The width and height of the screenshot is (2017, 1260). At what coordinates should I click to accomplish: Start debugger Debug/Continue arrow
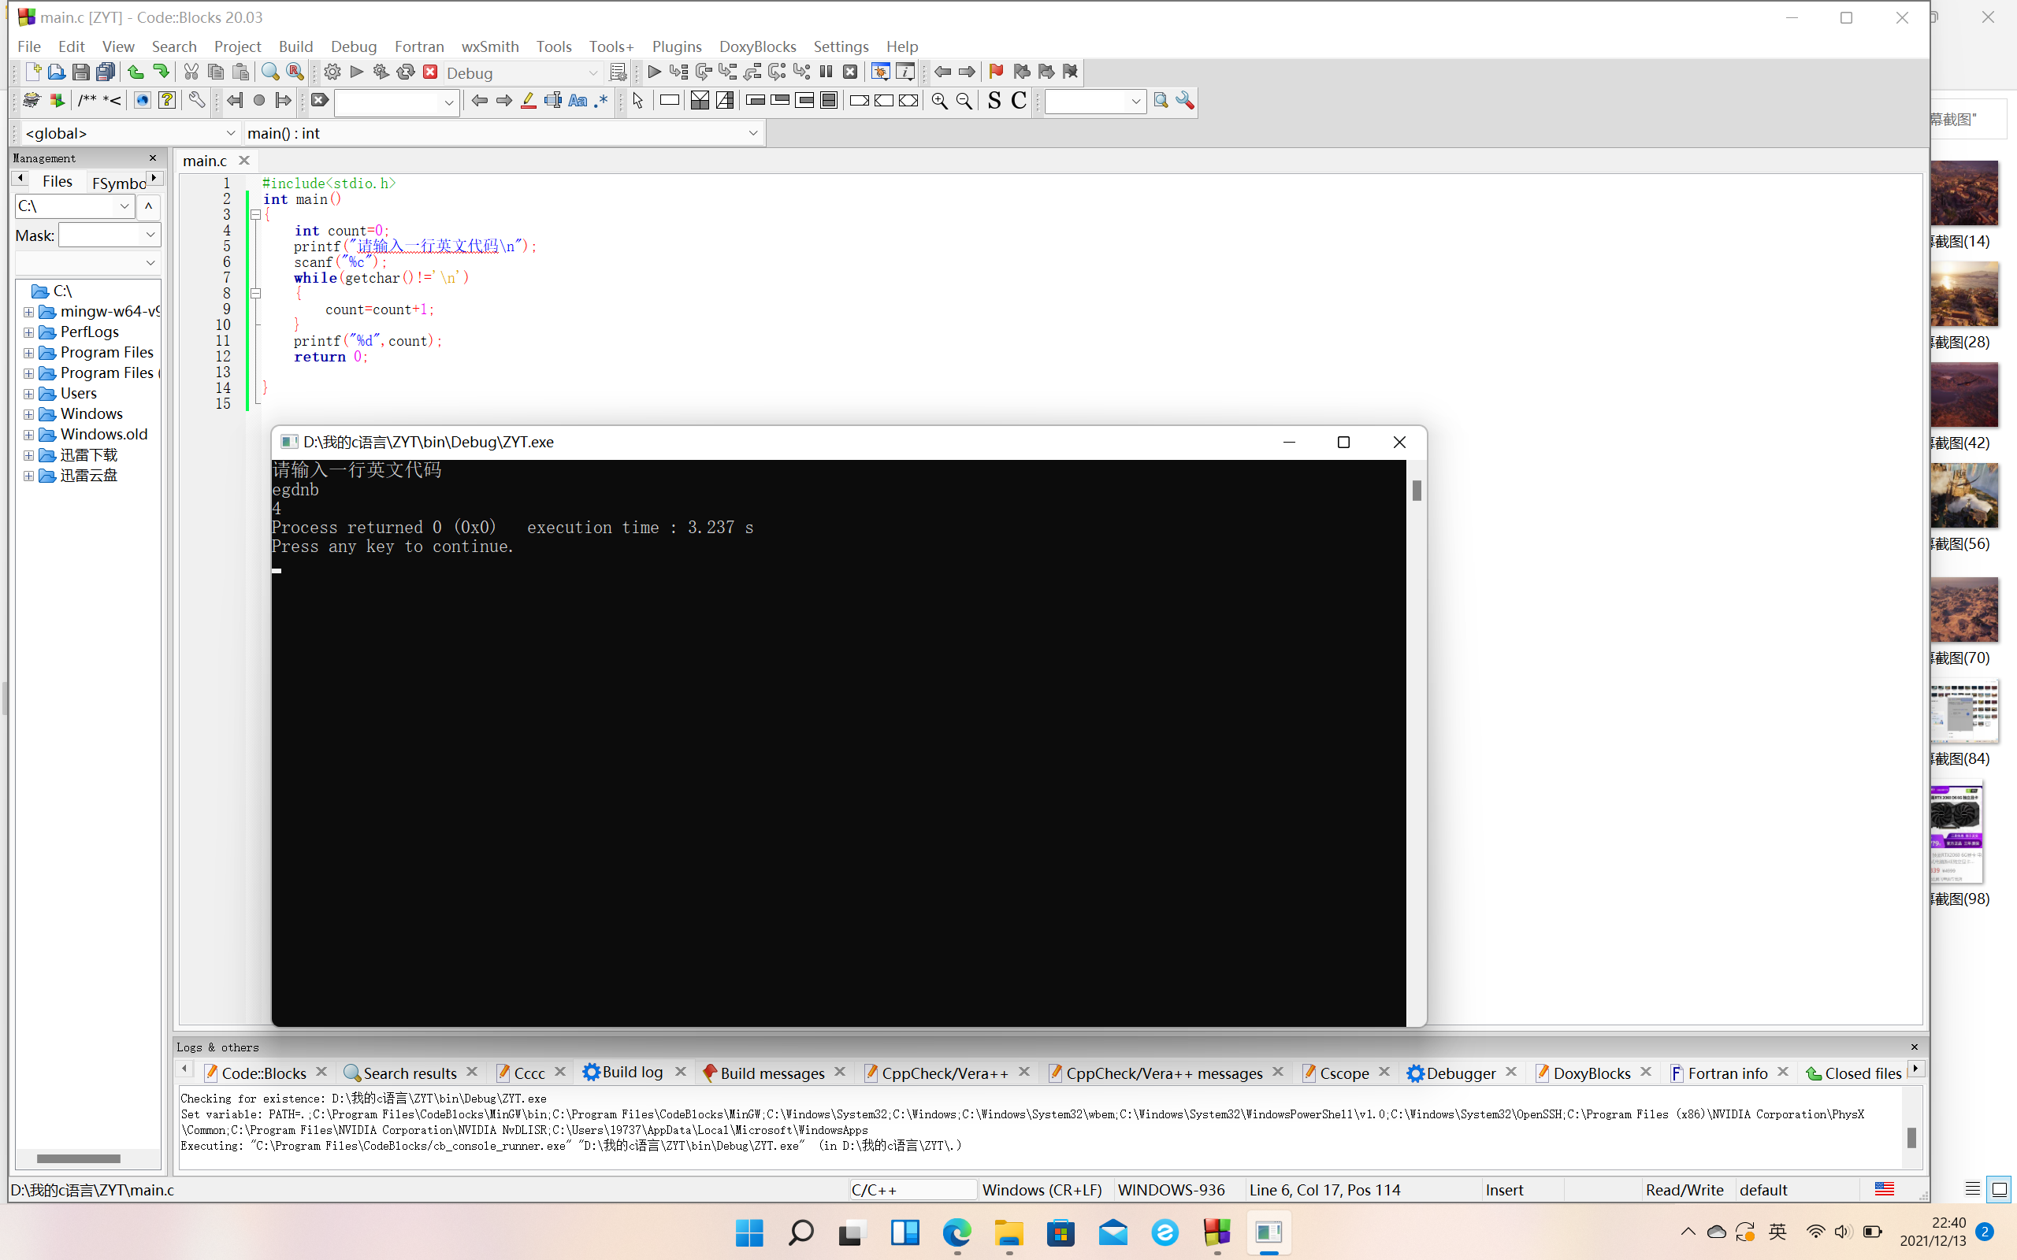654,72
